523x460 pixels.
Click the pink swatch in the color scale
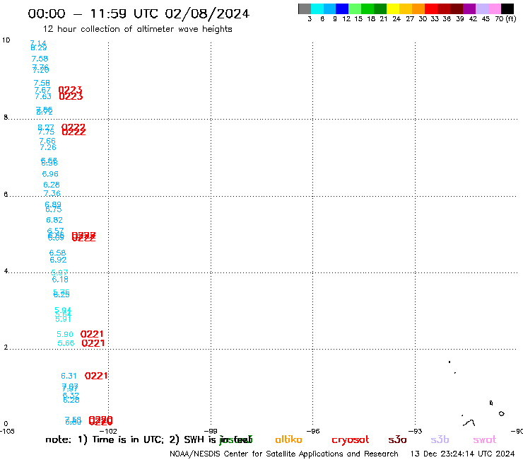point(494,8)
